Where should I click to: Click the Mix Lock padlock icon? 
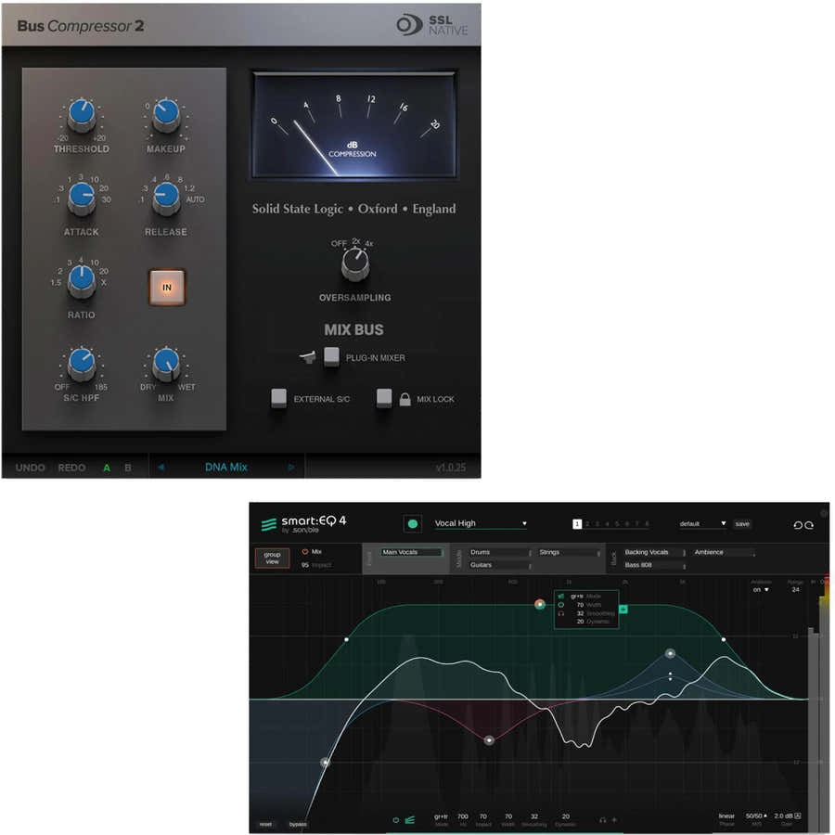coord(405,399)
